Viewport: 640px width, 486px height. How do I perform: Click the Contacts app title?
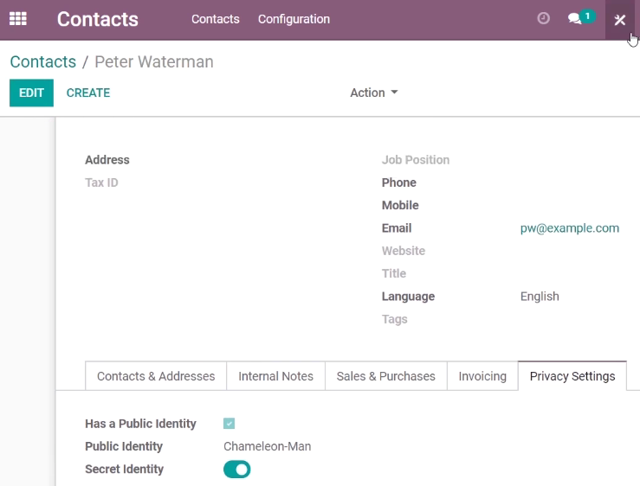pos(98,19)
